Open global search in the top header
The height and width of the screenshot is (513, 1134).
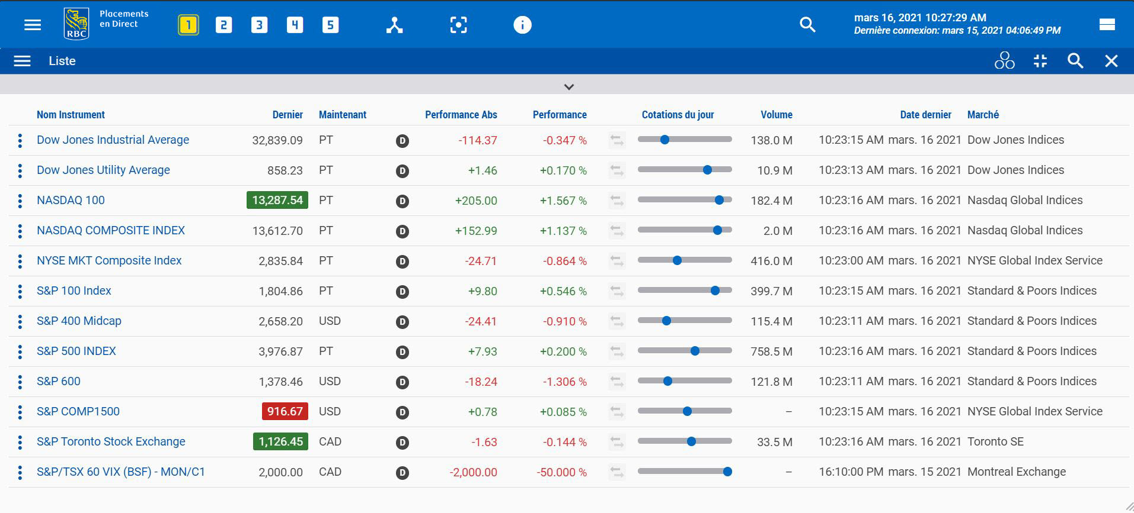tap(807, 25)
